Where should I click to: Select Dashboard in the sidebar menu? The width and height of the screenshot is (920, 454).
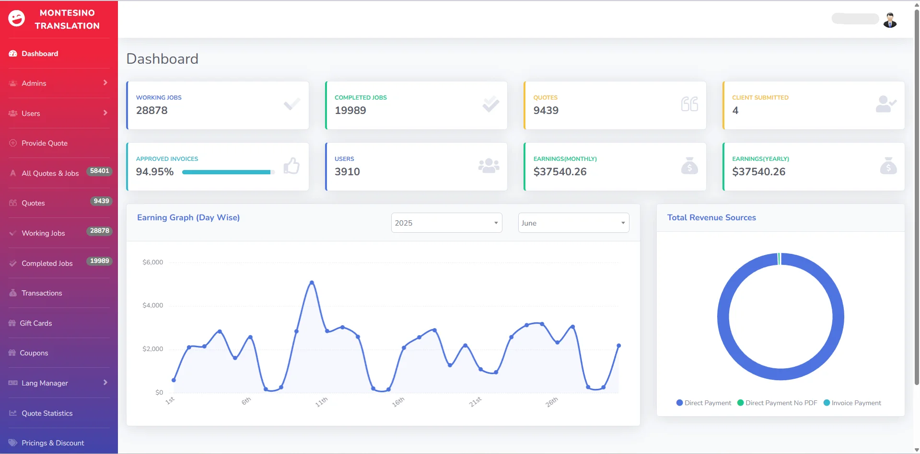[x=39, y=53]
